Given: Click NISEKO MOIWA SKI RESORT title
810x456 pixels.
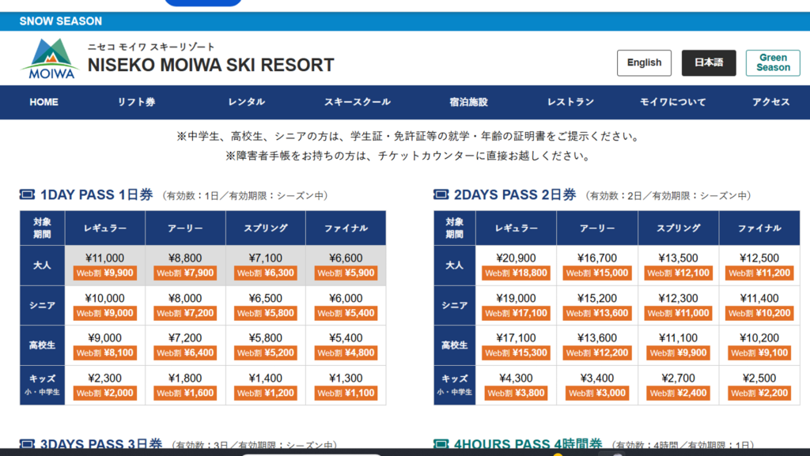Looking at the screenshot, I should [210, 65].
